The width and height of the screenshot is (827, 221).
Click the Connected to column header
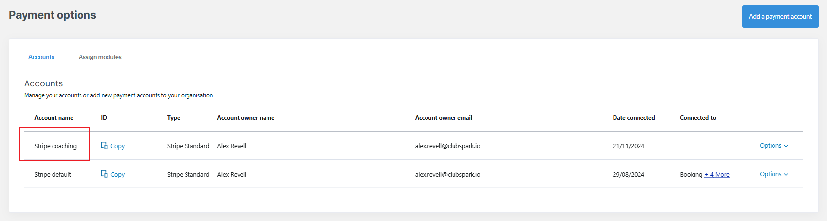(697, 118)
